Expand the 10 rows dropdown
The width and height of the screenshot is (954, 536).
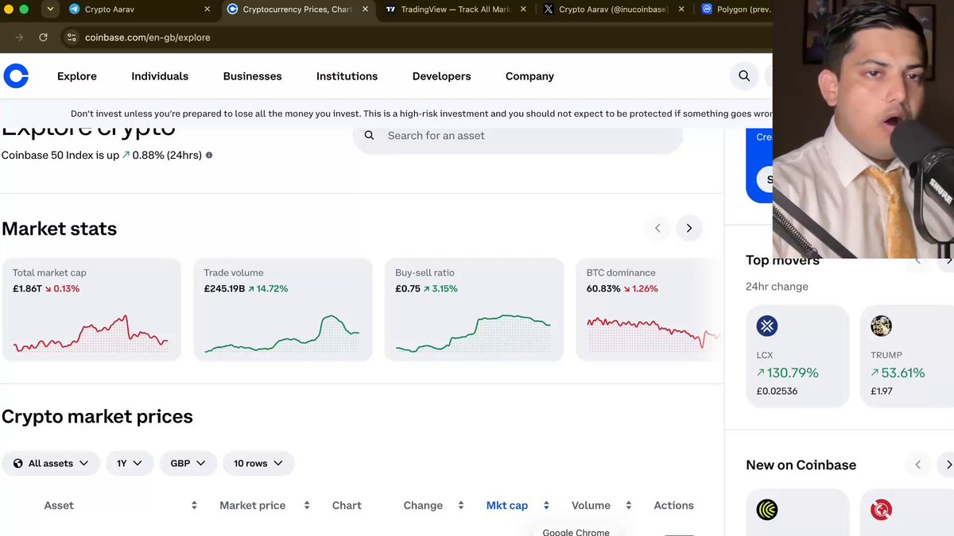(258, 463)
